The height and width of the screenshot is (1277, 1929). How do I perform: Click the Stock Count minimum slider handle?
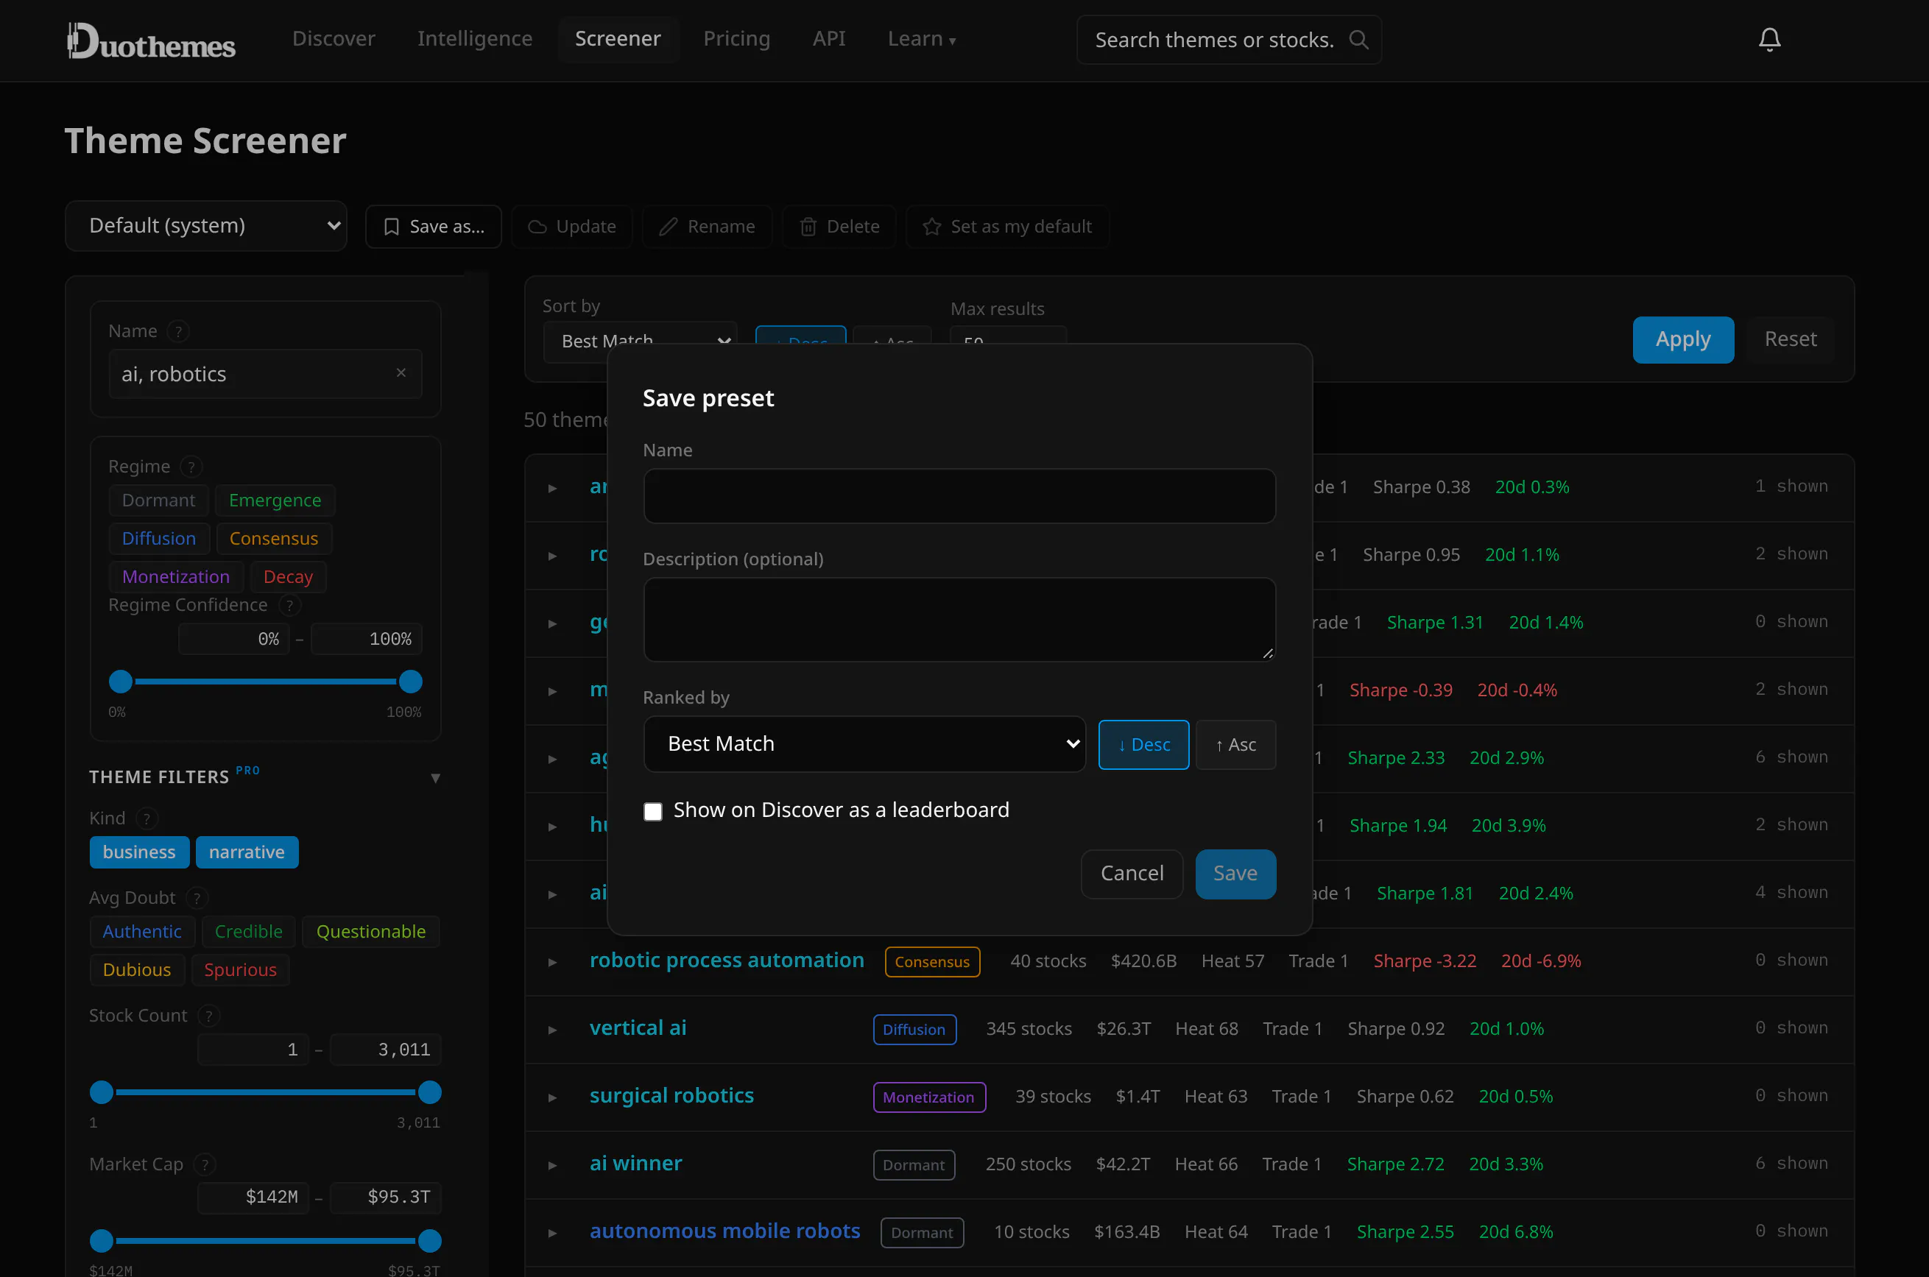click(x=101, y=1092)
